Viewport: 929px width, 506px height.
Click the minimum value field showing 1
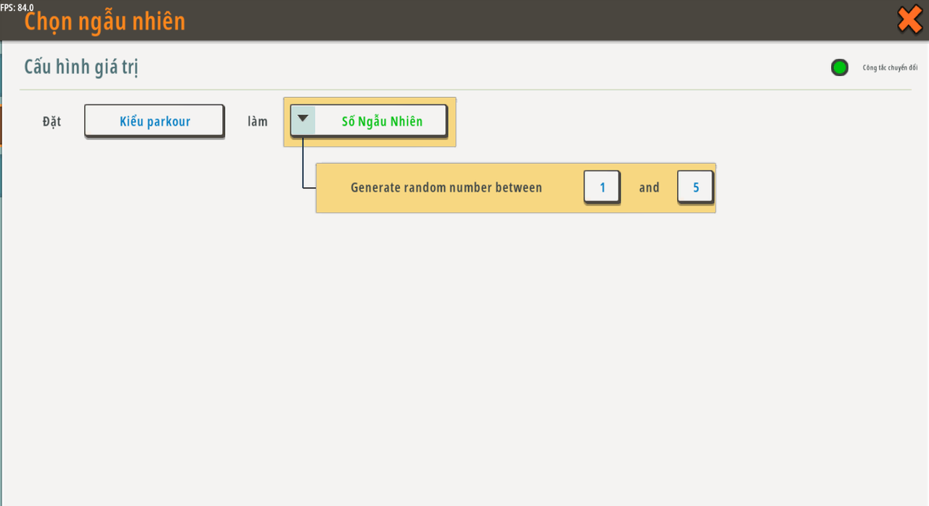(x=602, y=188)
